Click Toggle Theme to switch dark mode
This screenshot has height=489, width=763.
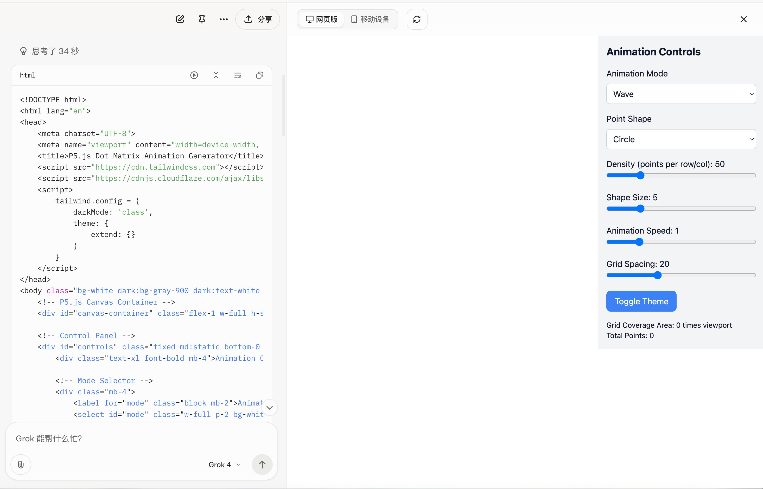tap(641, 301)
